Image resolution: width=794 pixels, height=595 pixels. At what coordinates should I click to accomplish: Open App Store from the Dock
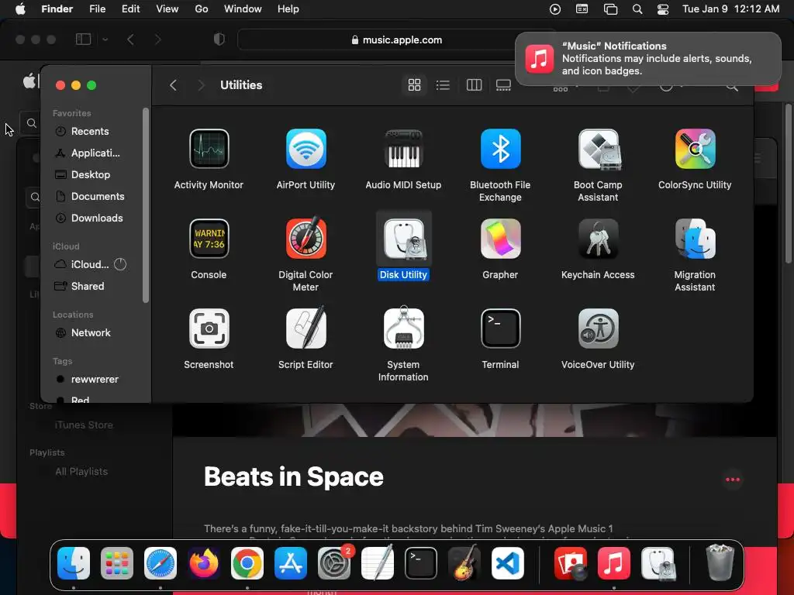291,563
